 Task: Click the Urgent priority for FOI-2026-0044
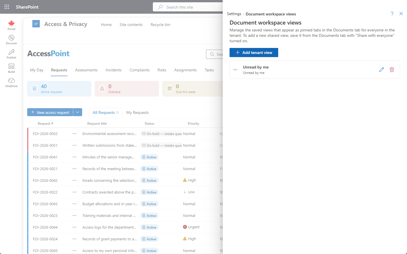pos(191,227)
